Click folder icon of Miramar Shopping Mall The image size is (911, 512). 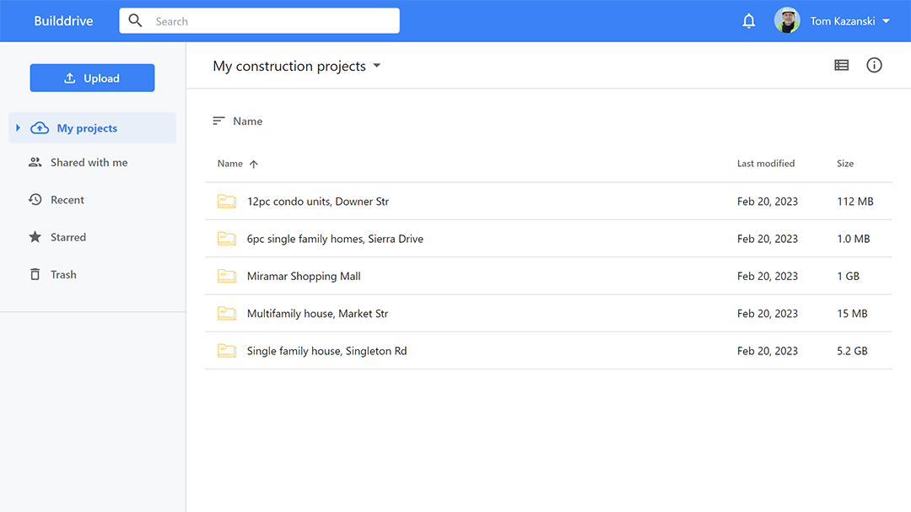point(227,276)
